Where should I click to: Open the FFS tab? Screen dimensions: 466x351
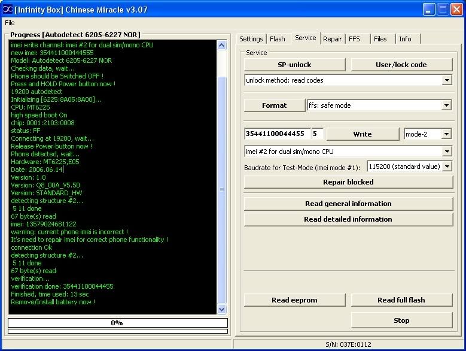(x=354, y=39)
